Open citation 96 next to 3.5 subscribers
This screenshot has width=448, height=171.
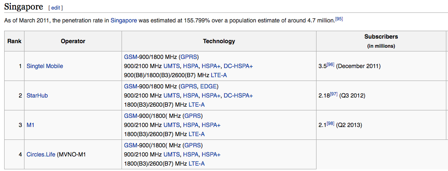coord(330,65)
